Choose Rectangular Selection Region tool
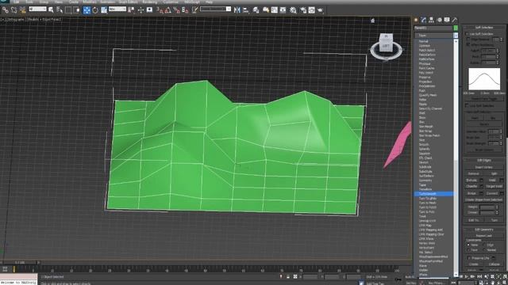This screenshot has height=285, width=508. pos(68,10)
